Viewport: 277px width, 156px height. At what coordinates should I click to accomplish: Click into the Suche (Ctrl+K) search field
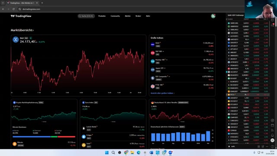tap(86, 16)
